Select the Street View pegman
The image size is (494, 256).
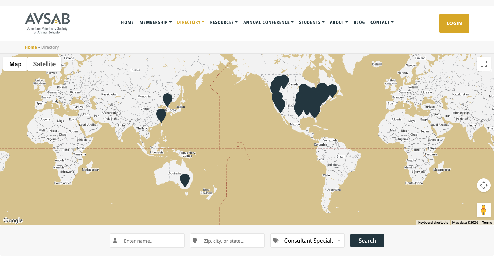tap(484, 210)
